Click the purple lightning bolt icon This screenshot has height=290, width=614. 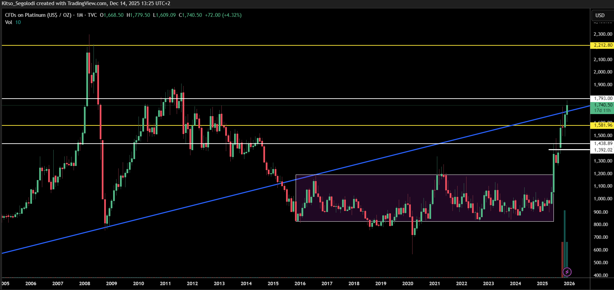(567, 272)
